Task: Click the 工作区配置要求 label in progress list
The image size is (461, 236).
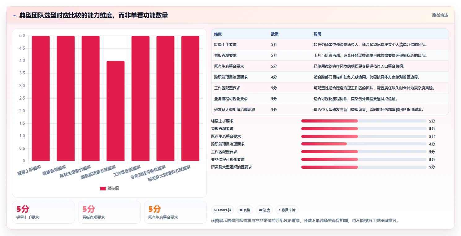Action: pos(224,152)
